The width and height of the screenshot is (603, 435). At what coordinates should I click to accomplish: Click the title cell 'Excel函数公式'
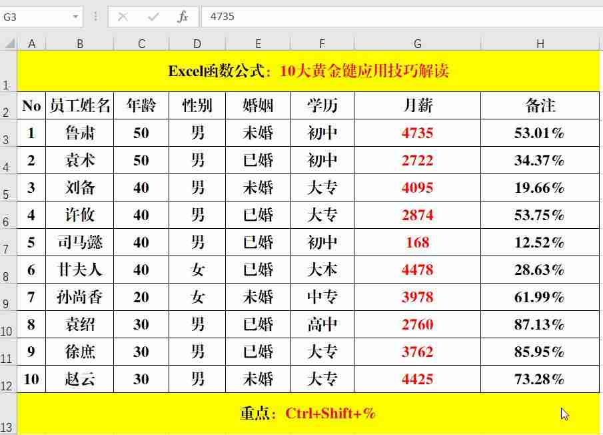308,71
